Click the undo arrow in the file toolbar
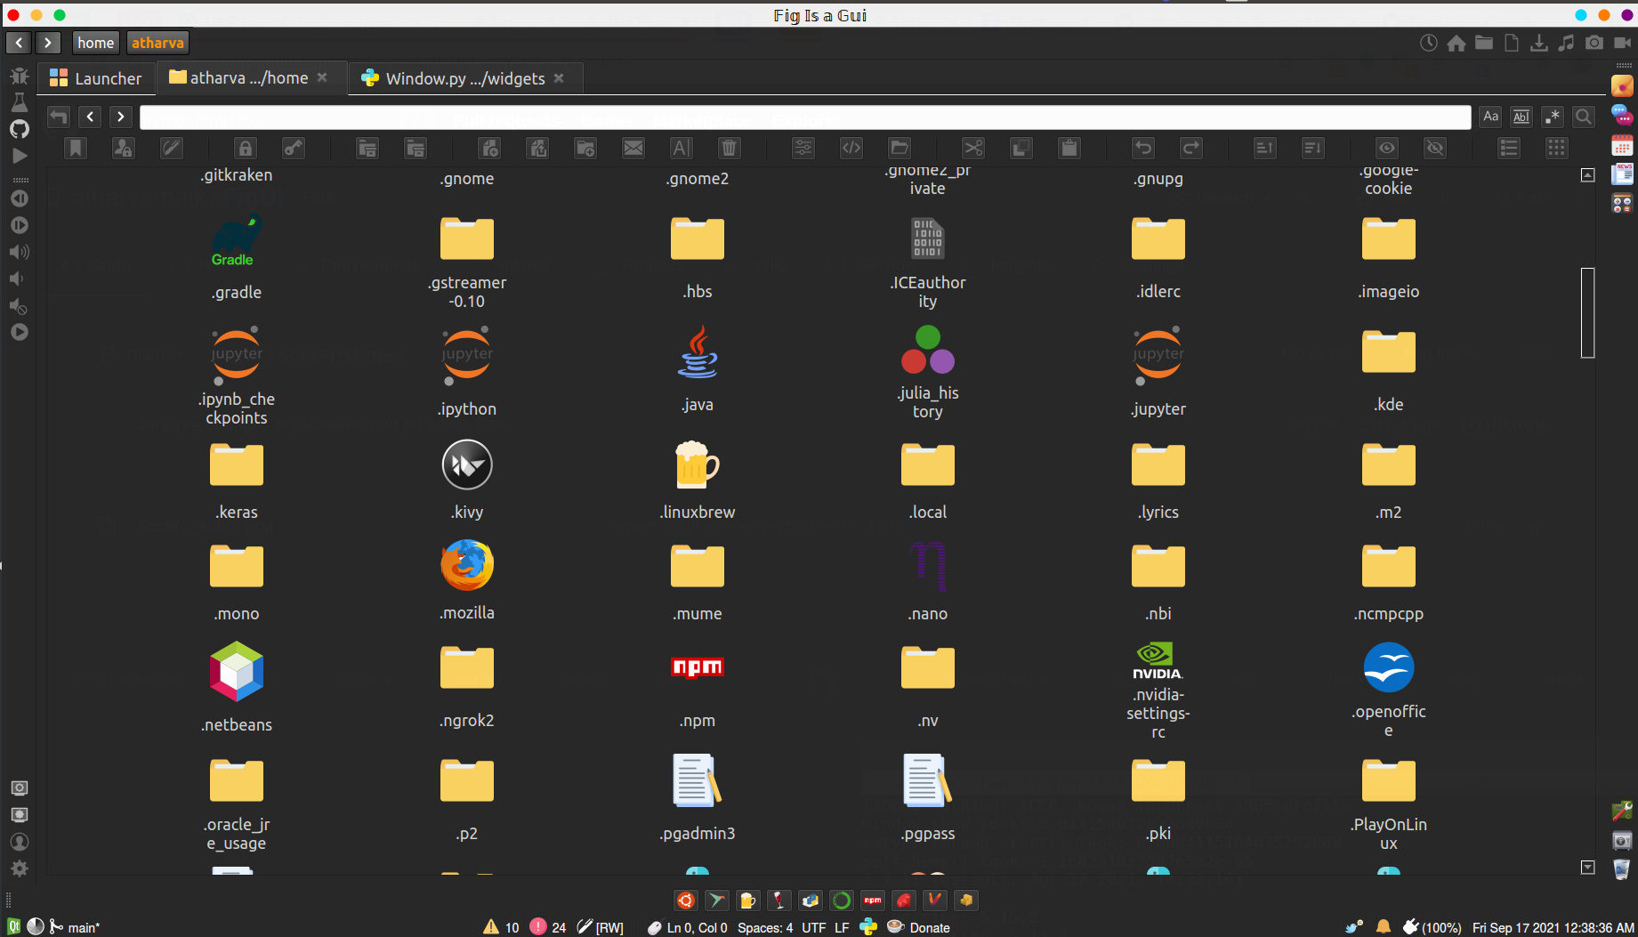1638x937 pixels. (1143, 148)
